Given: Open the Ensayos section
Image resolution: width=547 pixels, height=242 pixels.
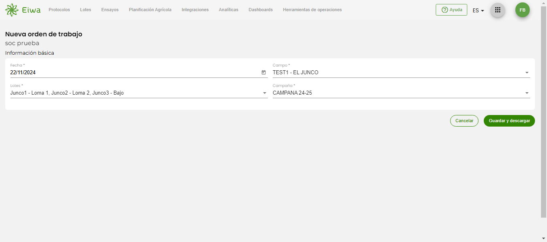Looking at the screenshot, I should point(110,10).
